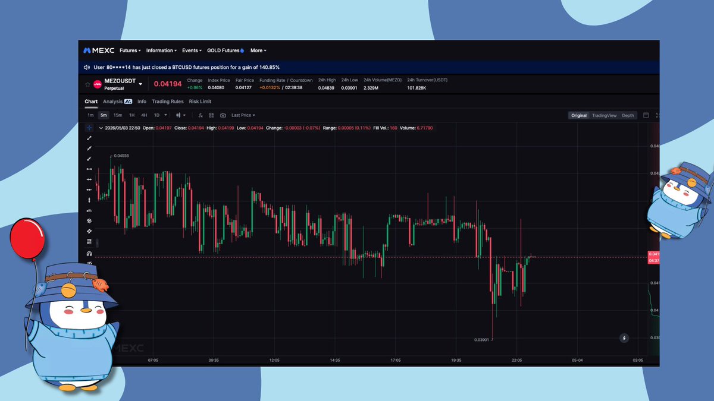This screenshot has width=714, height=401.
Task: Open the More dropdown menu
Action: (258, 50)
